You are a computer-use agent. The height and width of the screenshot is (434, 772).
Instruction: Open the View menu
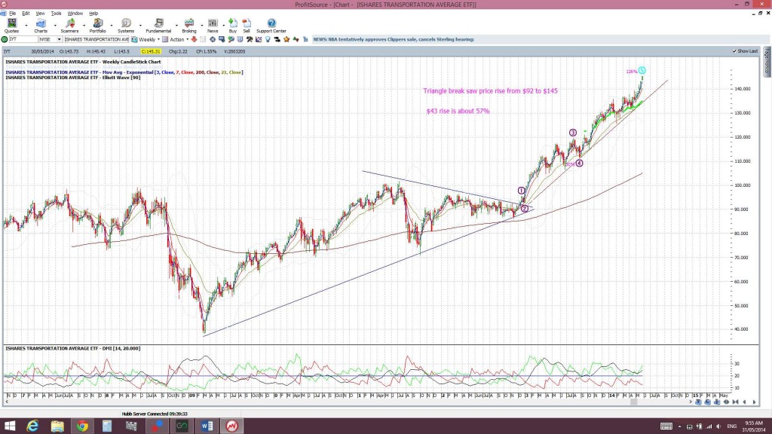pyautogui.click(x=40, y=14)
